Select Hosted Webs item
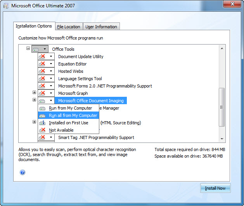Screen dimensions: 244x206 click(71, 71)
